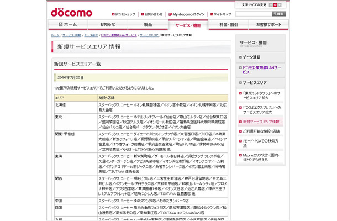This screenshot has height=221, width=337.
Task: Open the サービス・機能 navigation tab
Action: (x=188, y=25)
